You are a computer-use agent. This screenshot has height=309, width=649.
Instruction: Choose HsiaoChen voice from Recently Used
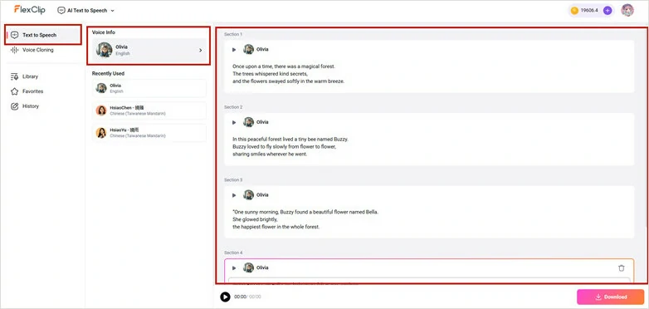click(x=149, y=110)
